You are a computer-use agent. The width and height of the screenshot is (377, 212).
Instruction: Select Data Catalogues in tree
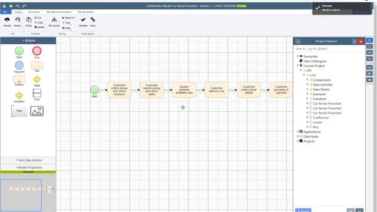[x=315, y=61]
